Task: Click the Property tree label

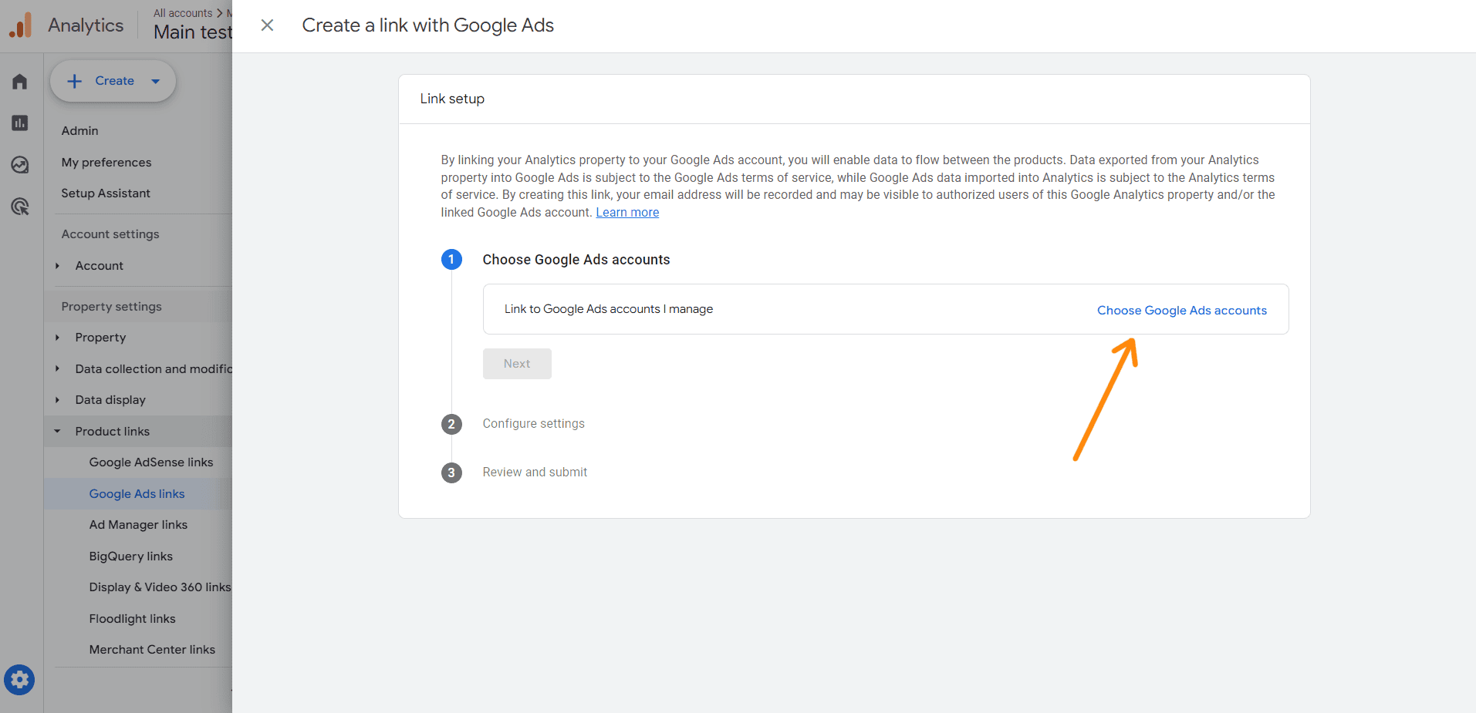Action: [100, 338]
